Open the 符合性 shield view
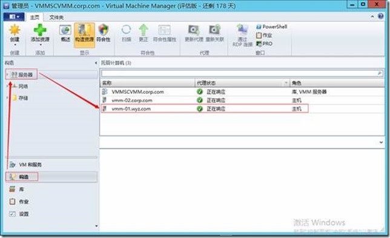 [103, 33]
